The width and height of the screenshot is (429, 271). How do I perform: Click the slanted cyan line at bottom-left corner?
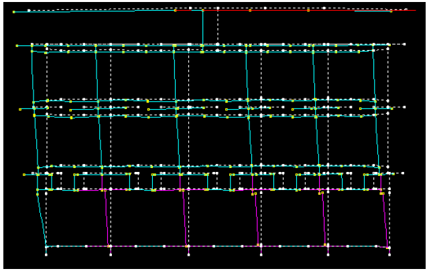point(42,219)
